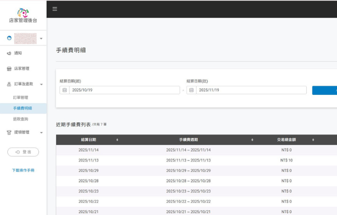Click the user avatar icon in sidebar
Viewport: 337px width, 215px height.
[x=9, y=38]
